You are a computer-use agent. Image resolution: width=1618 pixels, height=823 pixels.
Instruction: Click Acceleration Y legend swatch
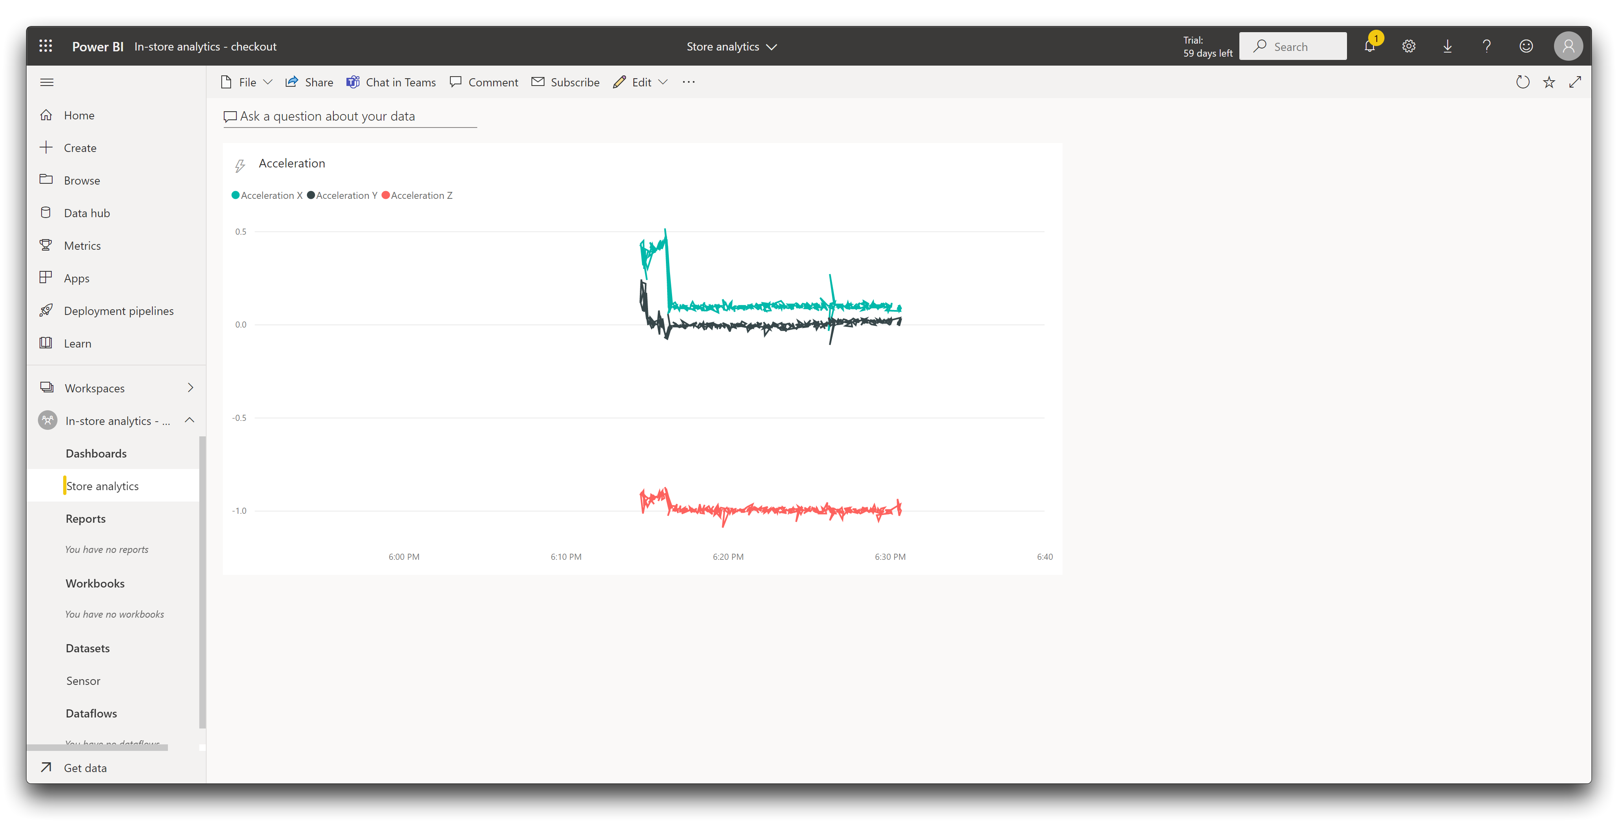310,195
